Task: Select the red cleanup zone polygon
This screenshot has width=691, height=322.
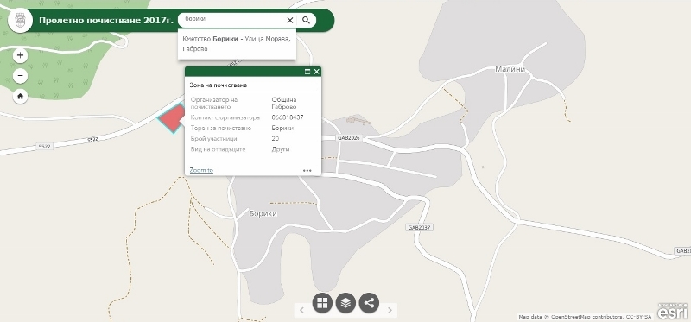Action: [171, 119]
